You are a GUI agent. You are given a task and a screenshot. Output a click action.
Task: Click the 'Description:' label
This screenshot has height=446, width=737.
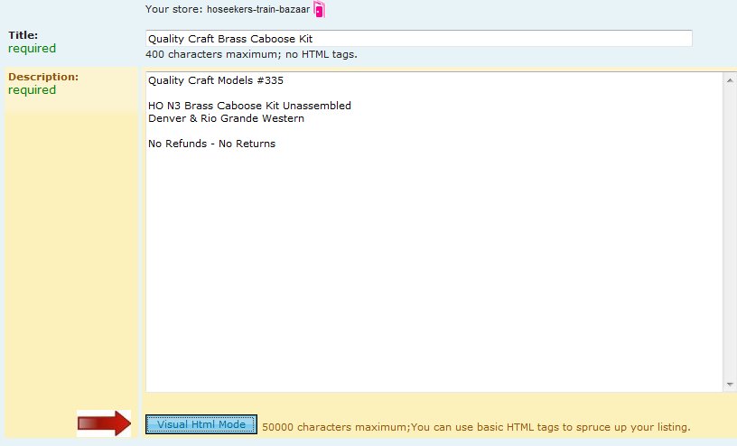point(43,77)
